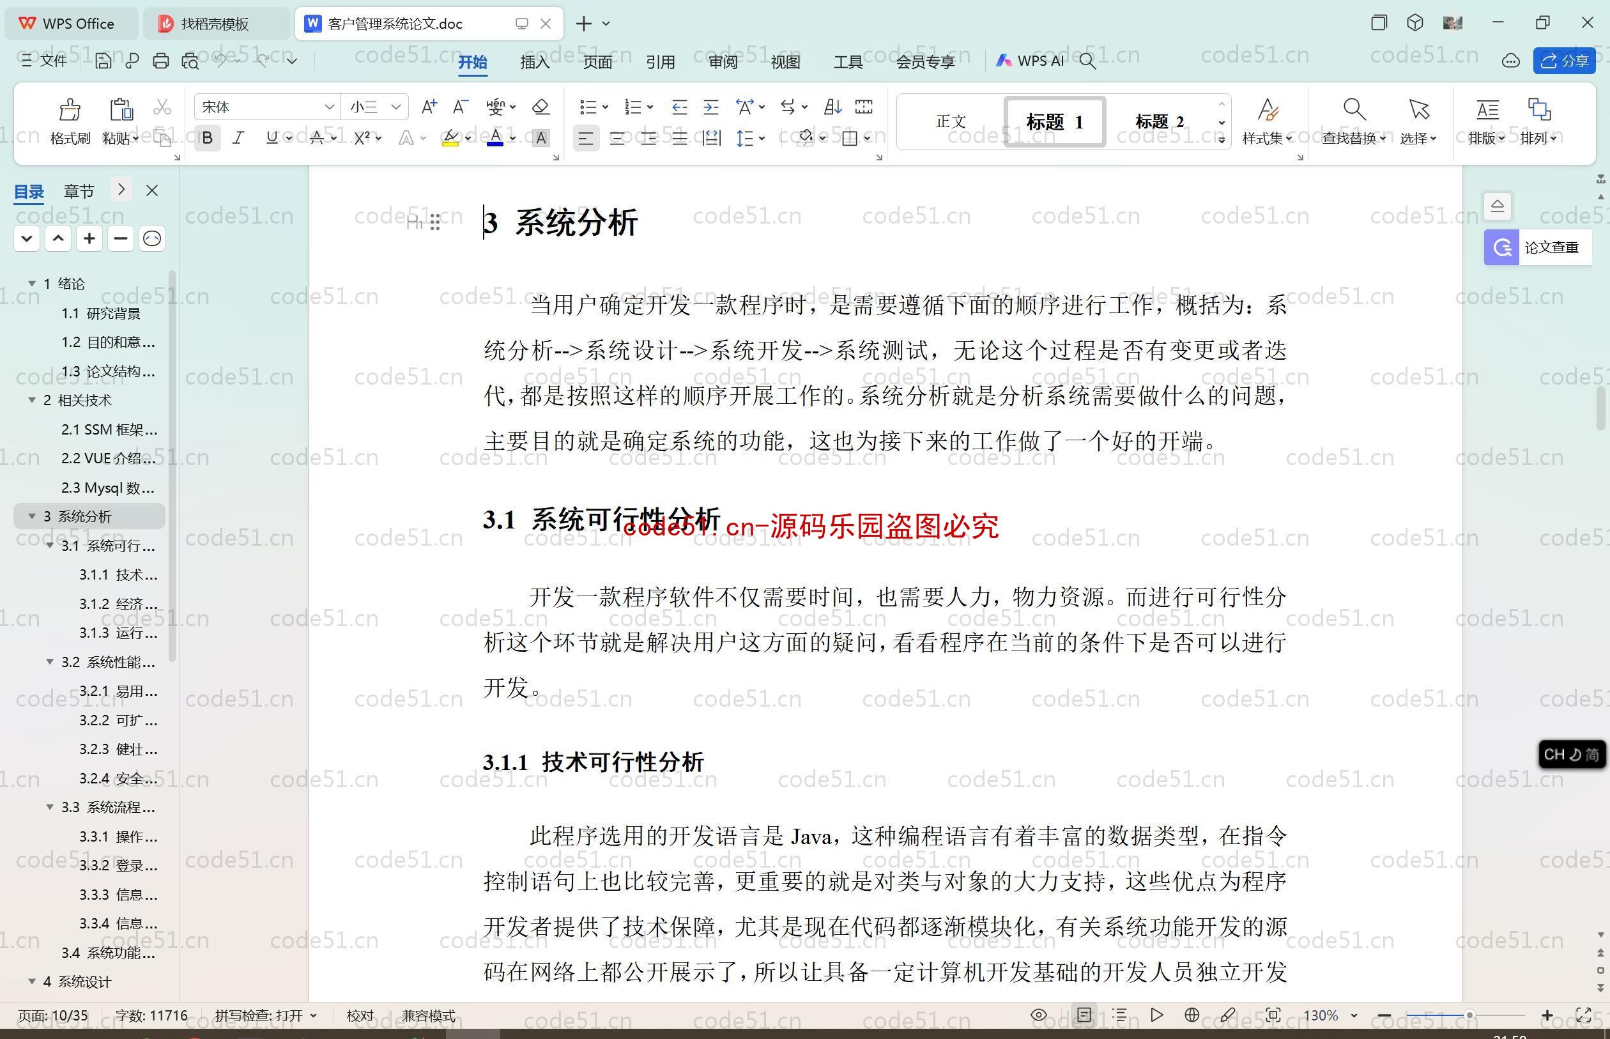The height and width of the screenshot is (1039, 1610).
Task: Open the References (引用) ribbon tab
Action: pyautogui.click(x=661, y=62)
